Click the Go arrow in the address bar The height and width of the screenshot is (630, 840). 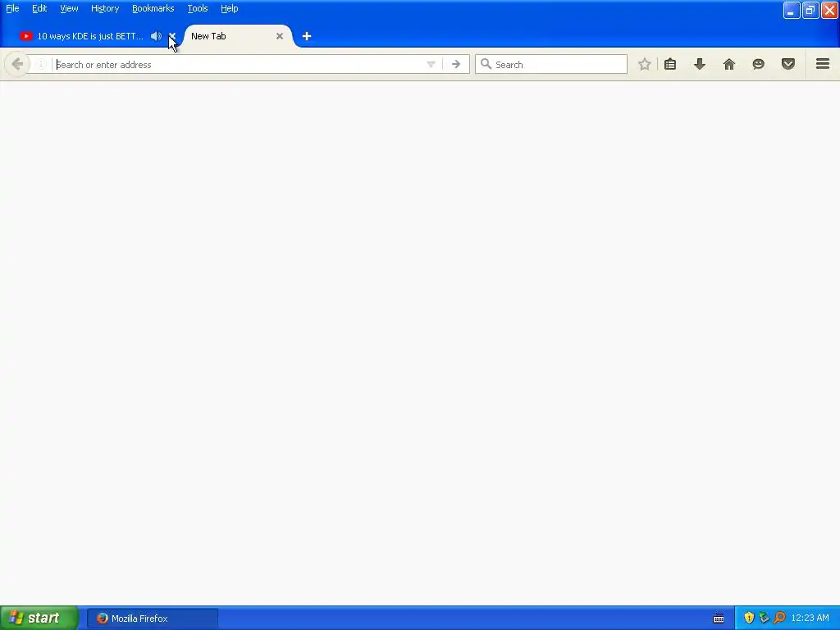click(x=456, y=64)
